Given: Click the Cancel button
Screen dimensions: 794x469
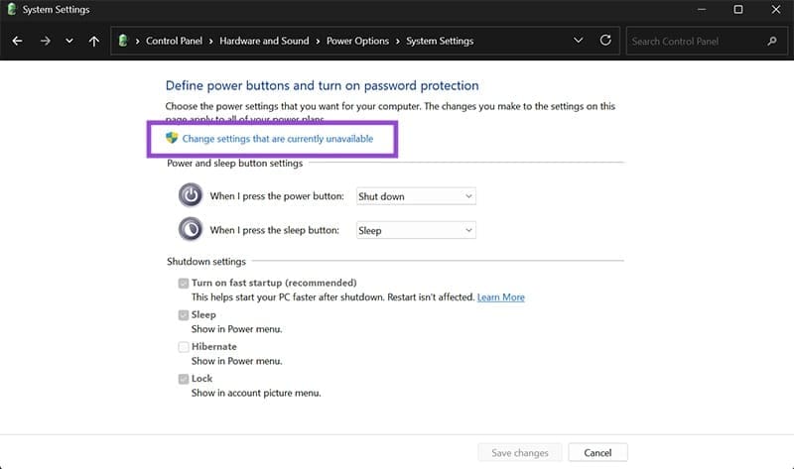Looking at the screenshot, I should point(597,453).
